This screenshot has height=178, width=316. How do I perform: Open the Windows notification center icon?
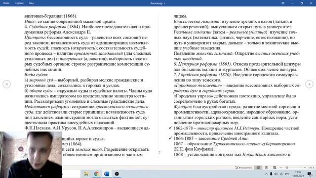[x=310, y=174]
